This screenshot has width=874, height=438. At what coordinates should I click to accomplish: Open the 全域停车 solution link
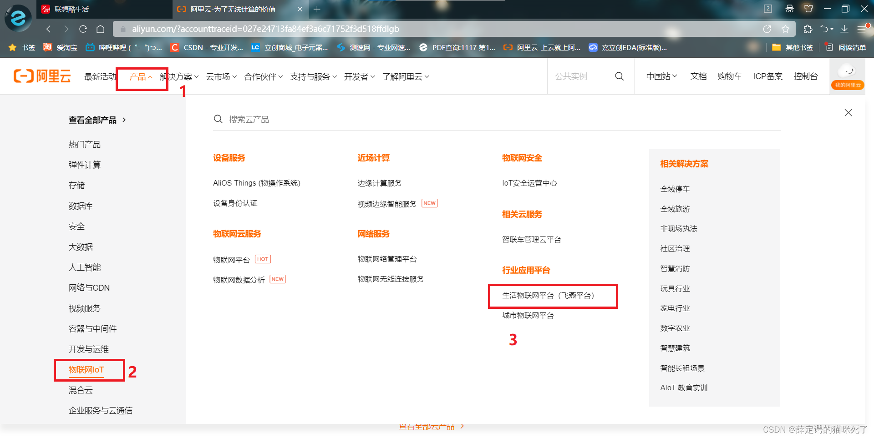(675, 189)
